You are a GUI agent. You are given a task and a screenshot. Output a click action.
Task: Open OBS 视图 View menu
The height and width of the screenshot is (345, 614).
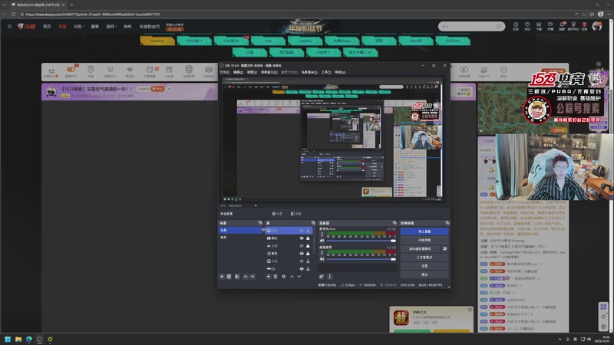252,72
